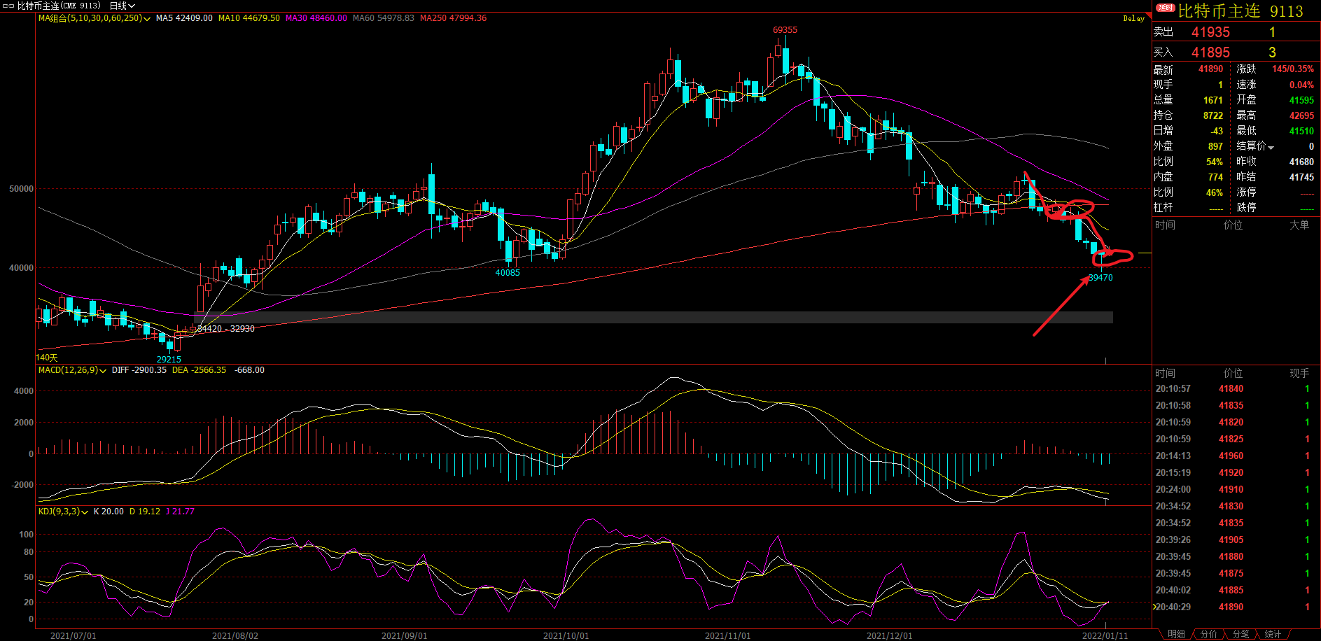Switch to the 明细 tab
The height and width of the screenshot is (641, 1321).
pos(1176,634)
